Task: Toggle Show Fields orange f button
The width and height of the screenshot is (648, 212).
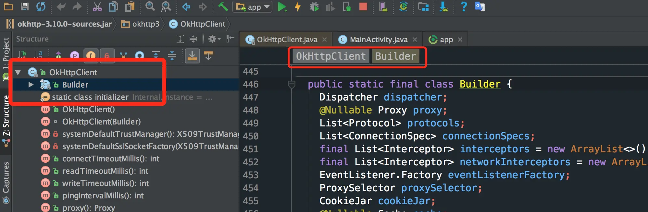Action: tap(91, 56)
